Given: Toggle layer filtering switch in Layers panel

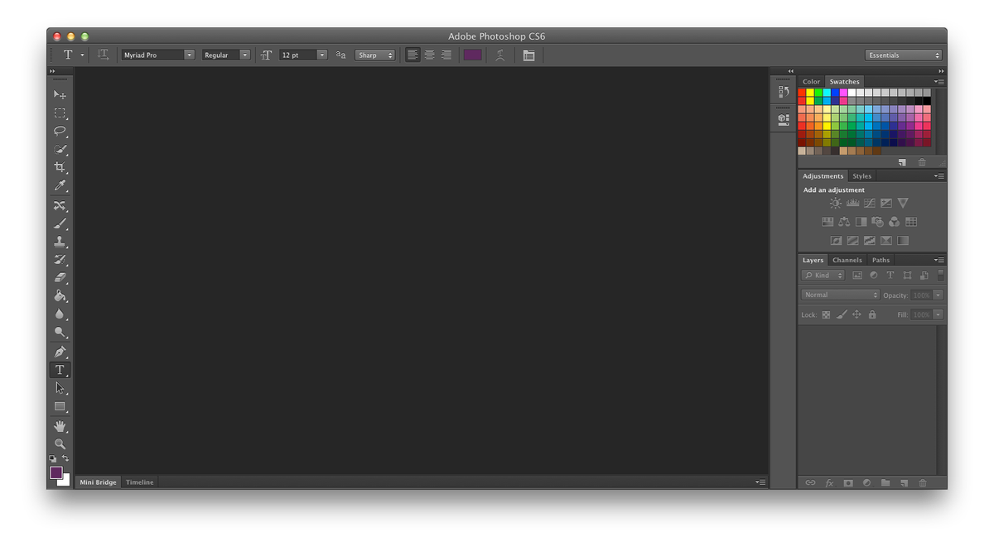Looking at the screenshot, I should [x=940, y=275].
